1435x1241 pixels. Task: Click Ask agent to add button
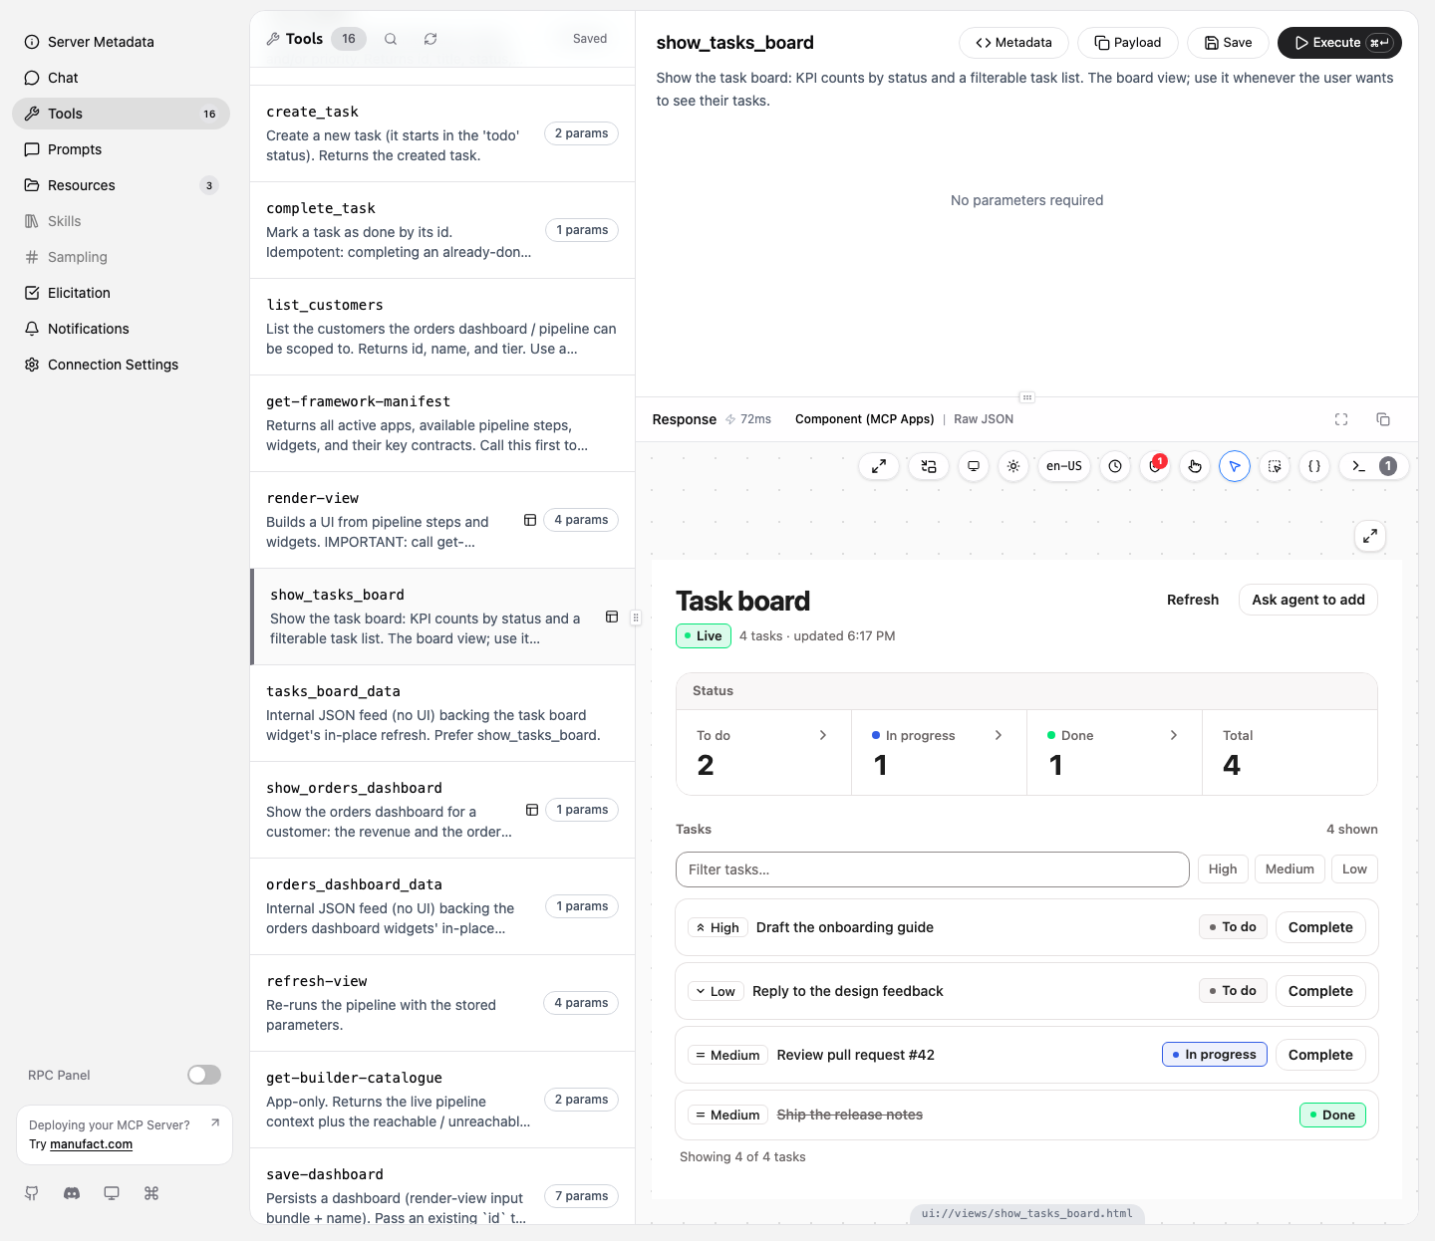[1308, 600]
